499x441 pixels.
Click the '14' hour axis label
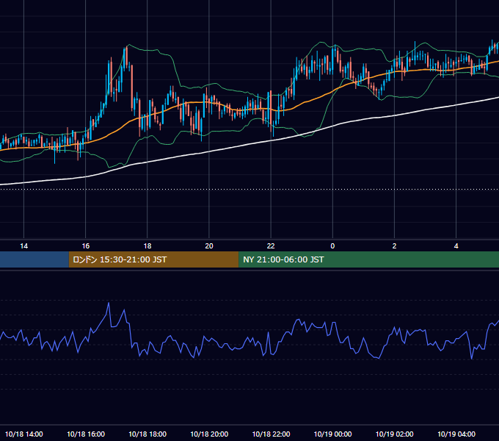point(24,246)
